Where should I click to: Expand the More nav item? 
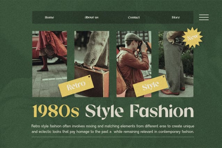[176, 17]
